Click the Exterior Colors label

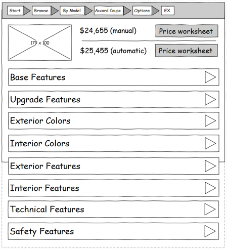[x=40, y=121]
